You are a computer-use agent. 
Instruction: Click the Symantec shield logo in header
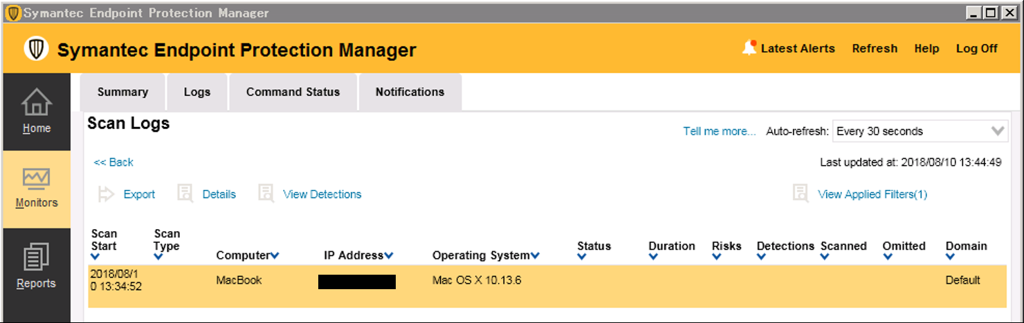pos(36,49)
